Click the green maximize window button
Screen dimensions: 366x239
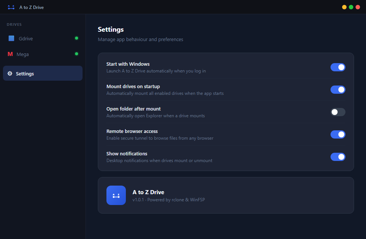tap(351, 7)
